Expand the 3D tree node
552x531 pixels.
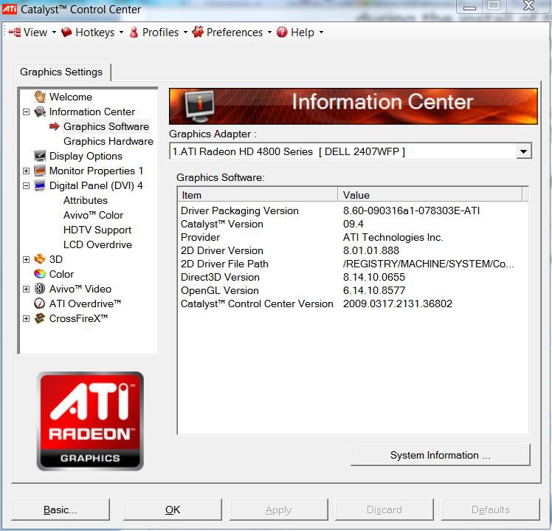(26, 259)
